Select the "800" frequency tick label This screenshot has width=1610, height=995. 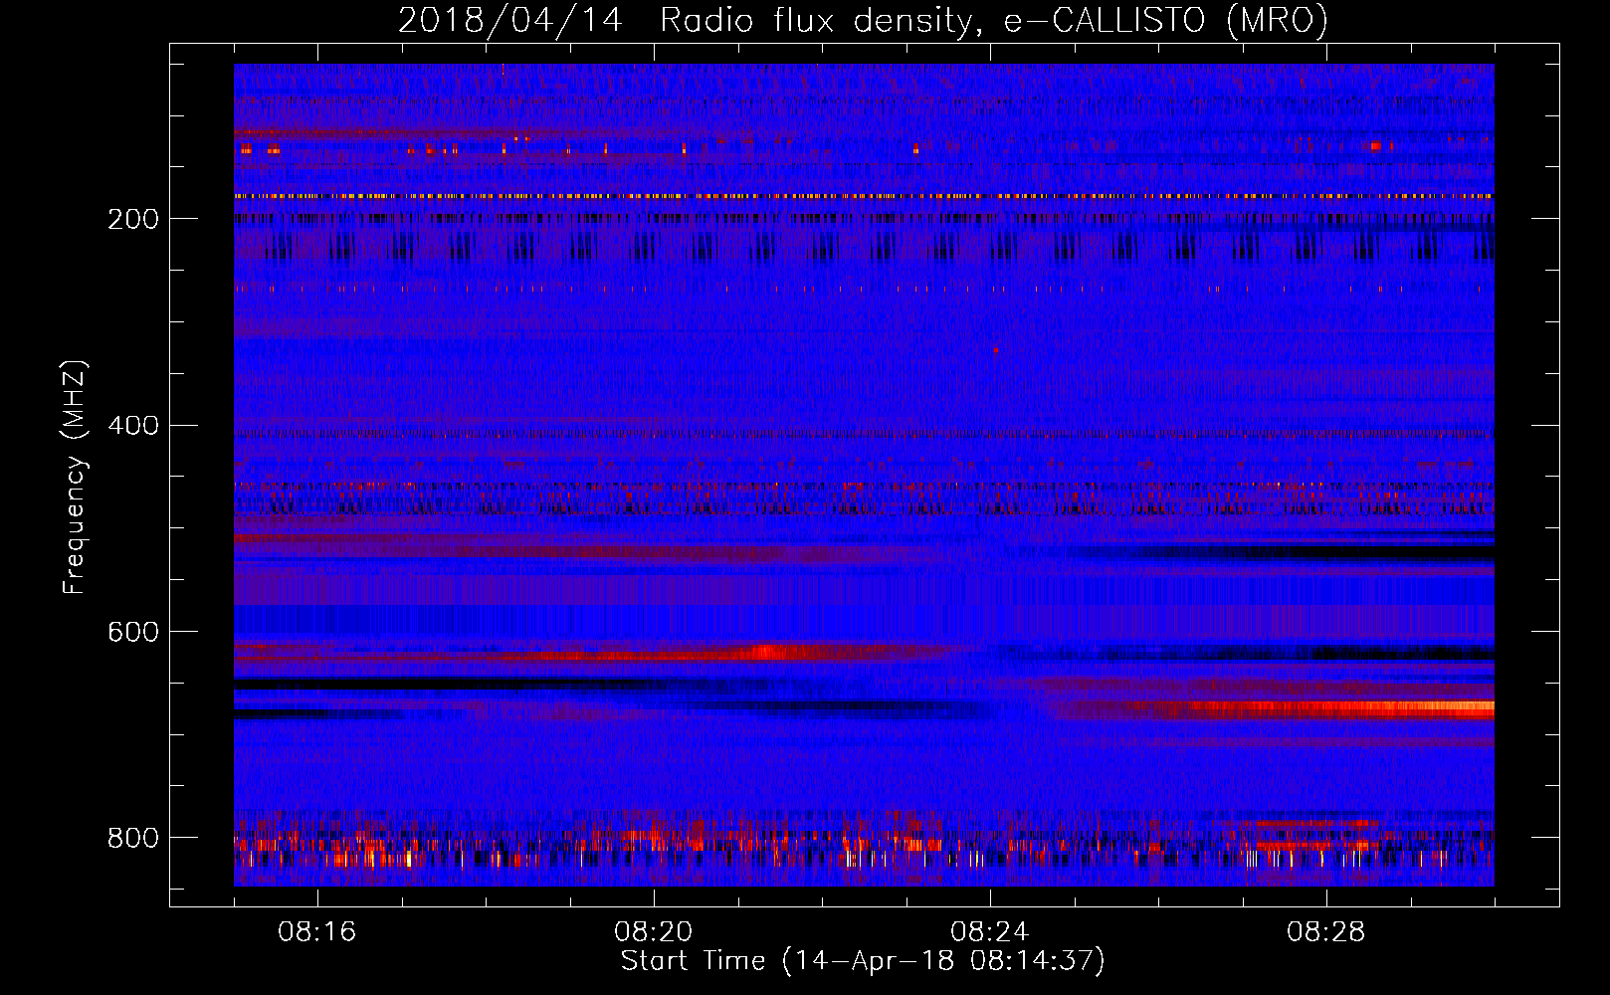tap(133, 838)
